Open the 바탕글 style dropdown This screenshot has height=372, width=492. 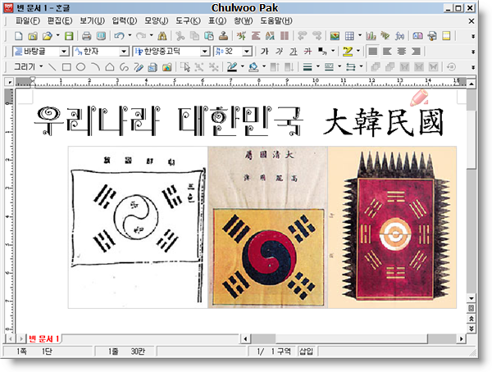(x=64, y=52)
